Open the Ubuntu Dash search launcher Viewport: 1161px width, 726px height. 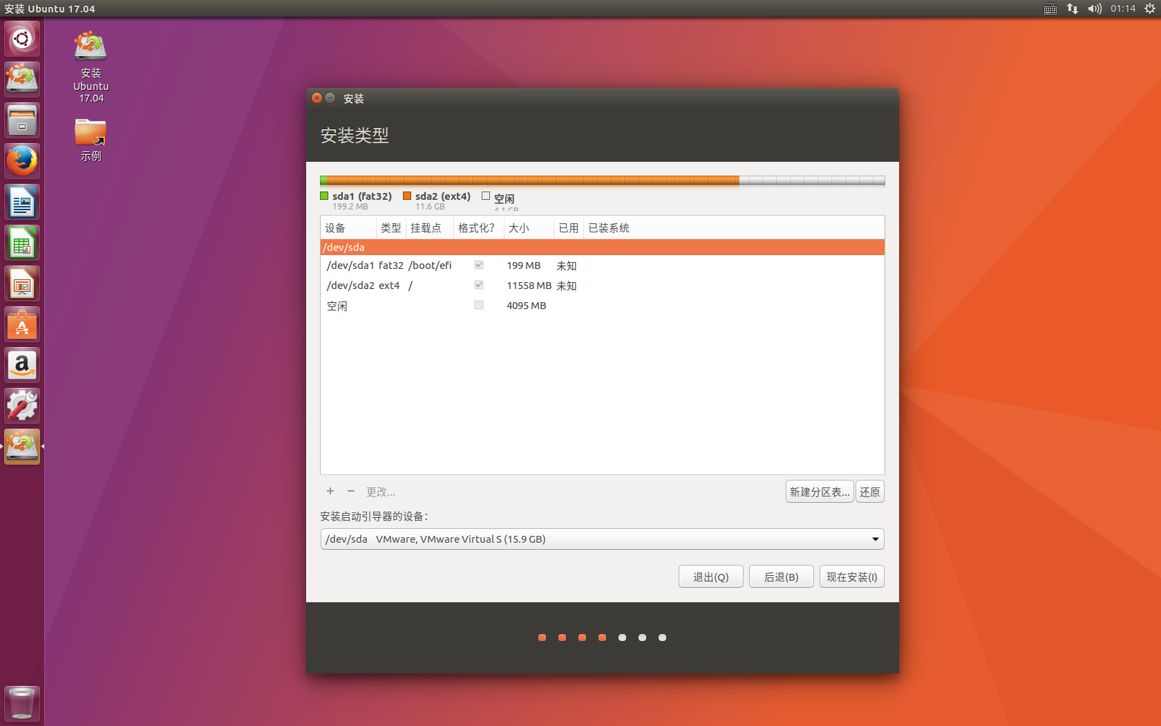22,39
